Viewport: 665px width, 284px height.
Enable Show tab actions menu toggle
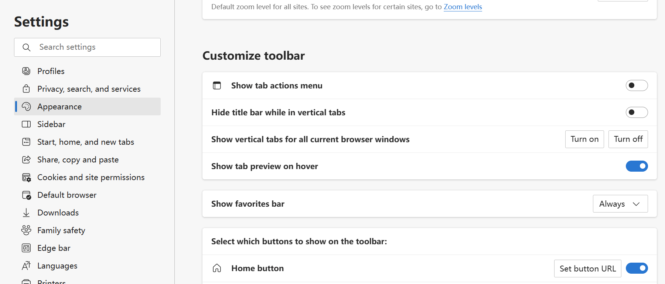[637, 85]
